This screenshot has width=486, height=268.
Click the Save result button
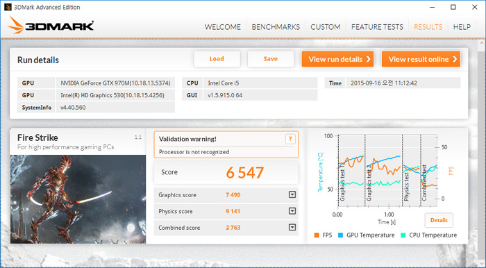pos(271,59)
